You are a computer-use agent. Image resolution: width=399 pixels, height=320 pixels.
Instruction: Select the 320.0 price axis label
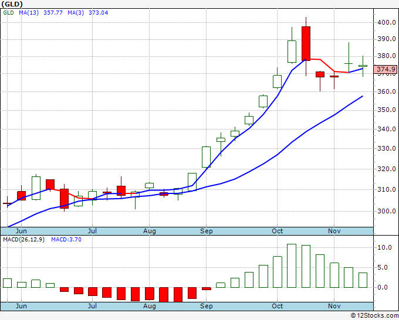click(x=387, y=169)
